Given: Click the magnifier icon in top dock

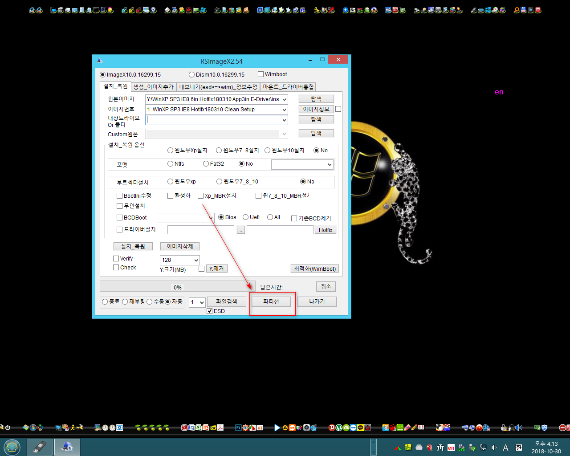Looking at the screenshot, I should pos(517,10).
